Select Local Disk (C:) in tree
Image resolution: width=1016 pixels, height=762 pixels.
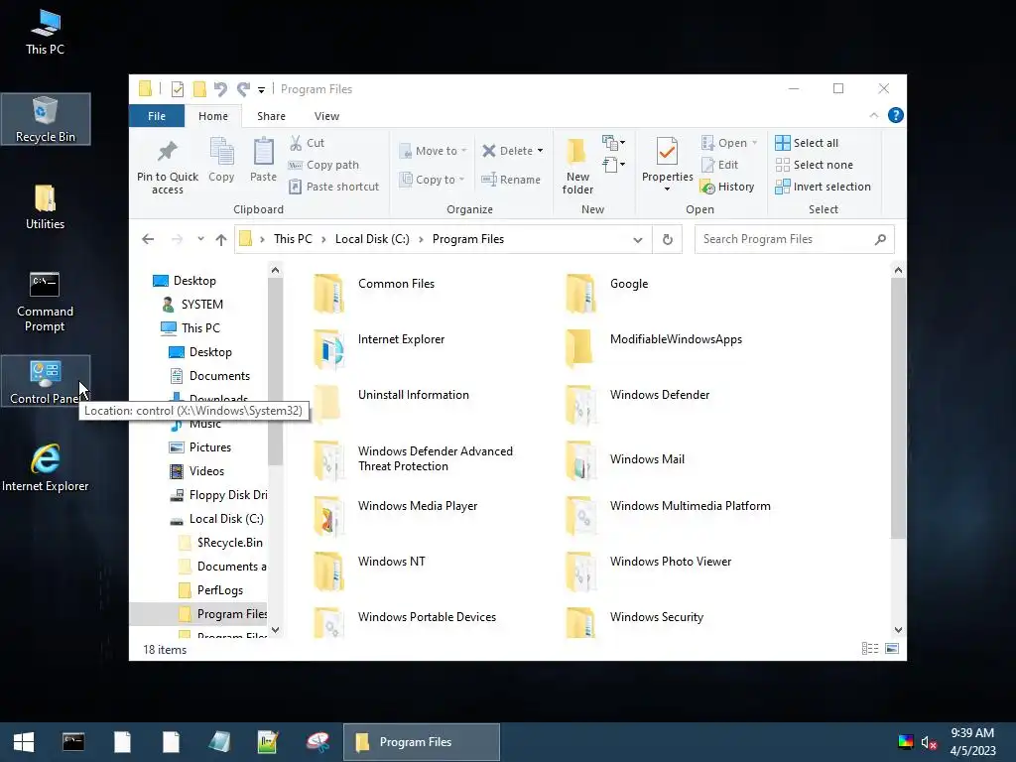(225, 519)
